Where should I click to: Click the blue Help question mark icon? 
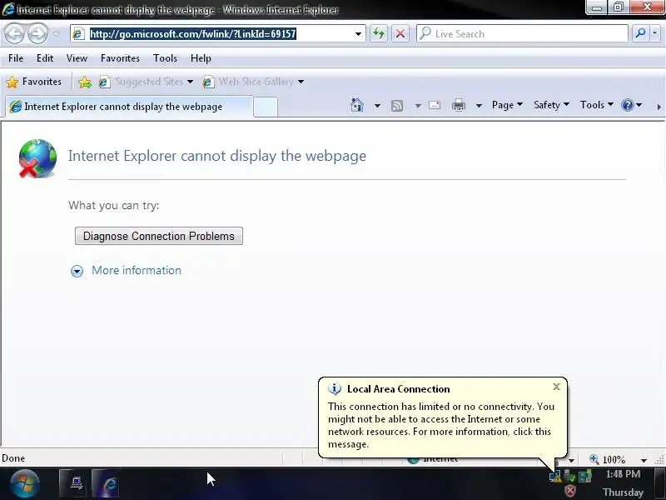coord(628,105)
